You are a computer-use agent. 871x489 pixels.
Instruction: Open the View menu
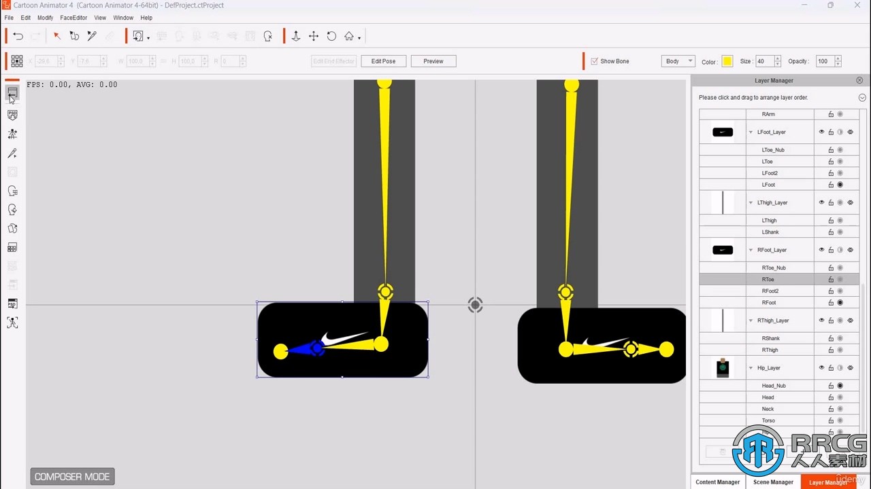(100, 18)
